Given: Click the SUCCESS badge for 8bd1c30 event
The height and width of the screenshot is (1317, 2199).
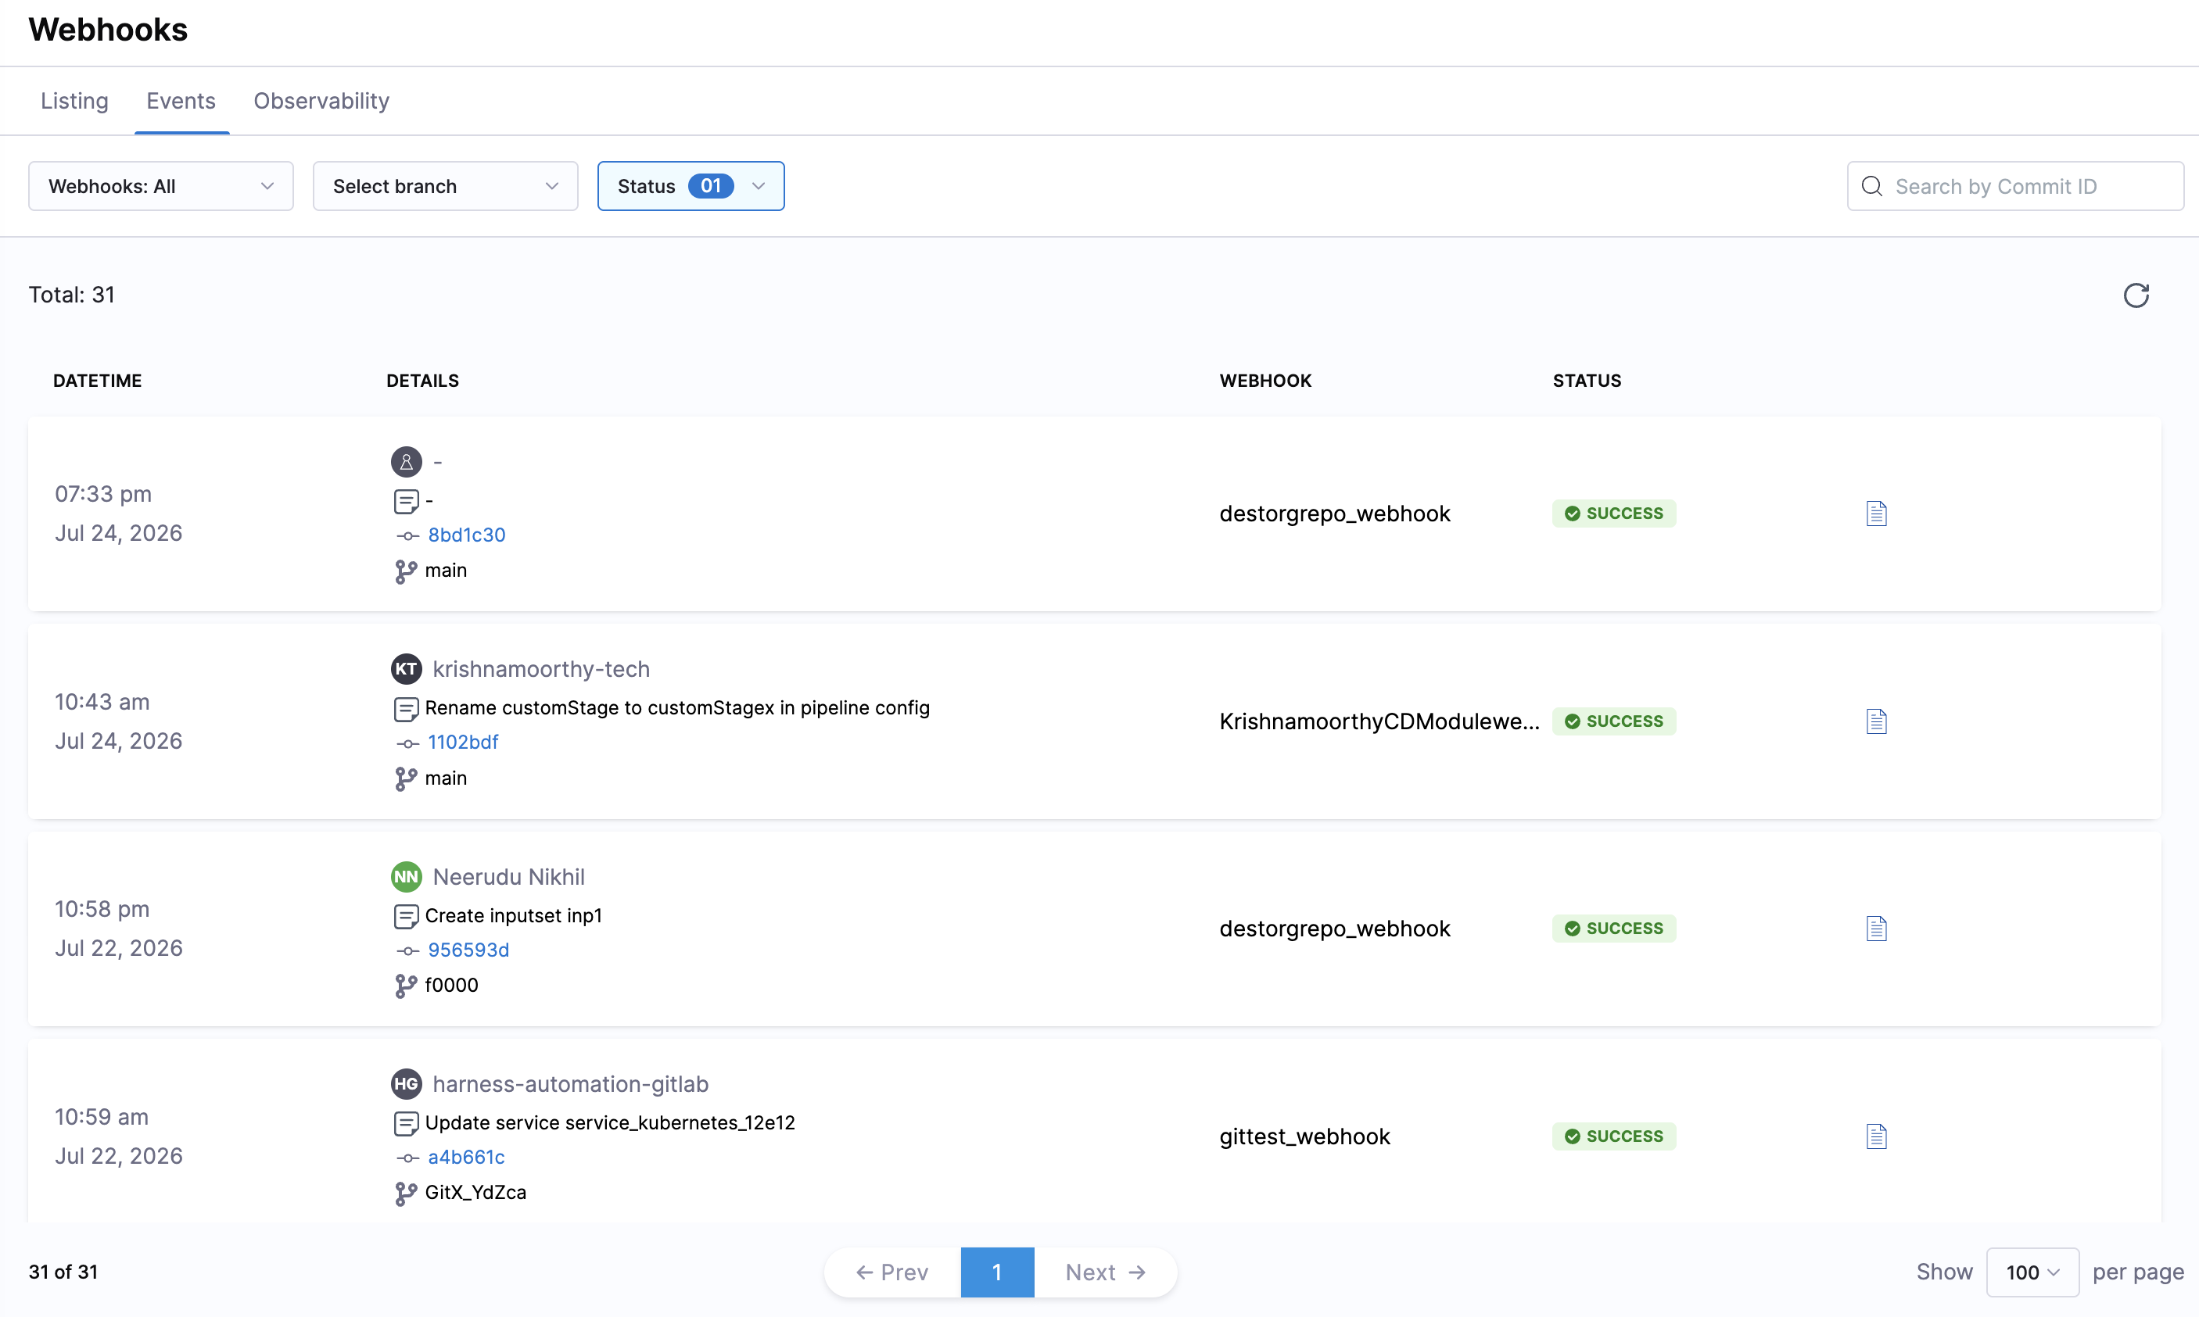Looking at the screenshot, I should pyautogui.click(x=1614, y=514).
